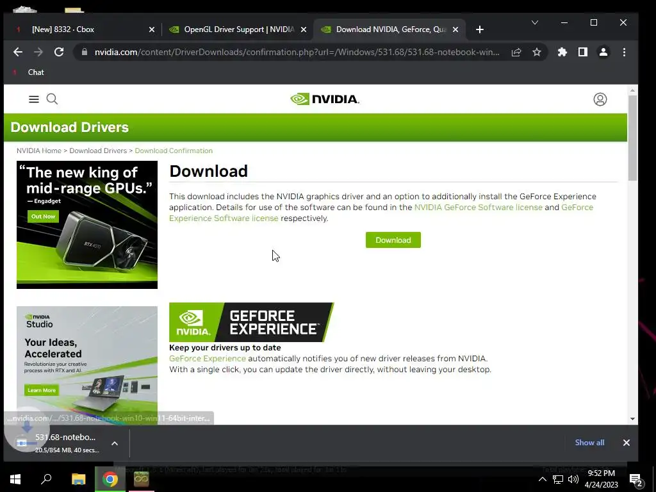Show hidden system tray icons
Screen dimensions: 656x492
coord(542,479)
